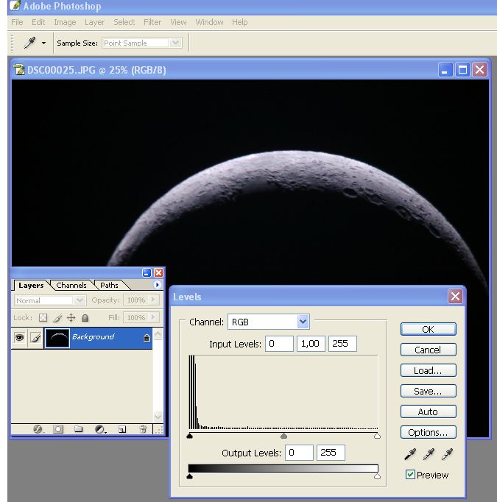Click the Delete layer trash icon
This screenshot has height=502, width=497.
click(x=143, y=429)
